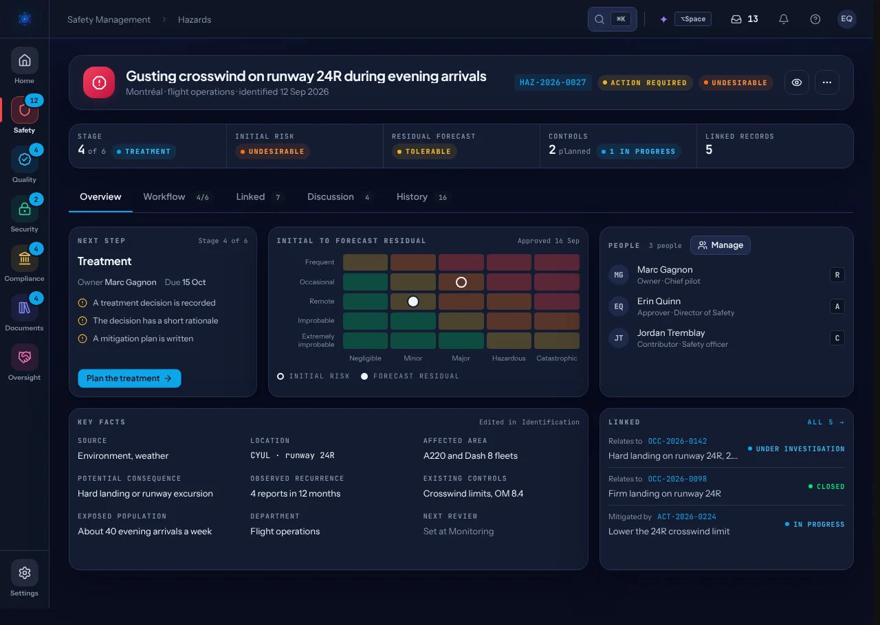880x625 pixels.
Task: Open the Compliance module icon
Action: click(25, 258)
